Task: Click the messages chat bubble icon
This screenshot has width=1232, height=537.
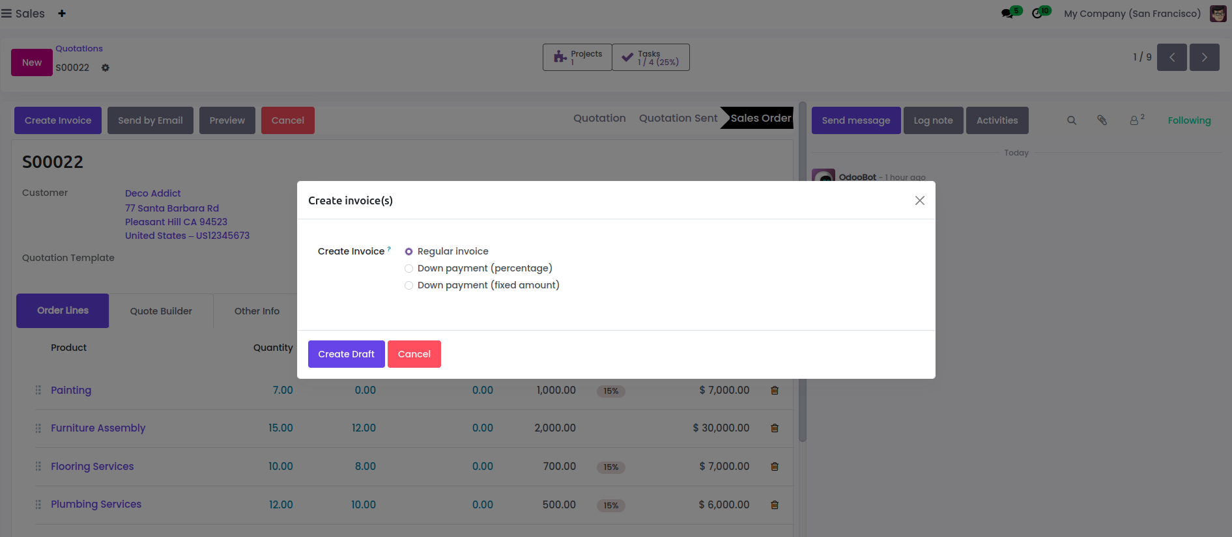Action: pos(1007,14)
